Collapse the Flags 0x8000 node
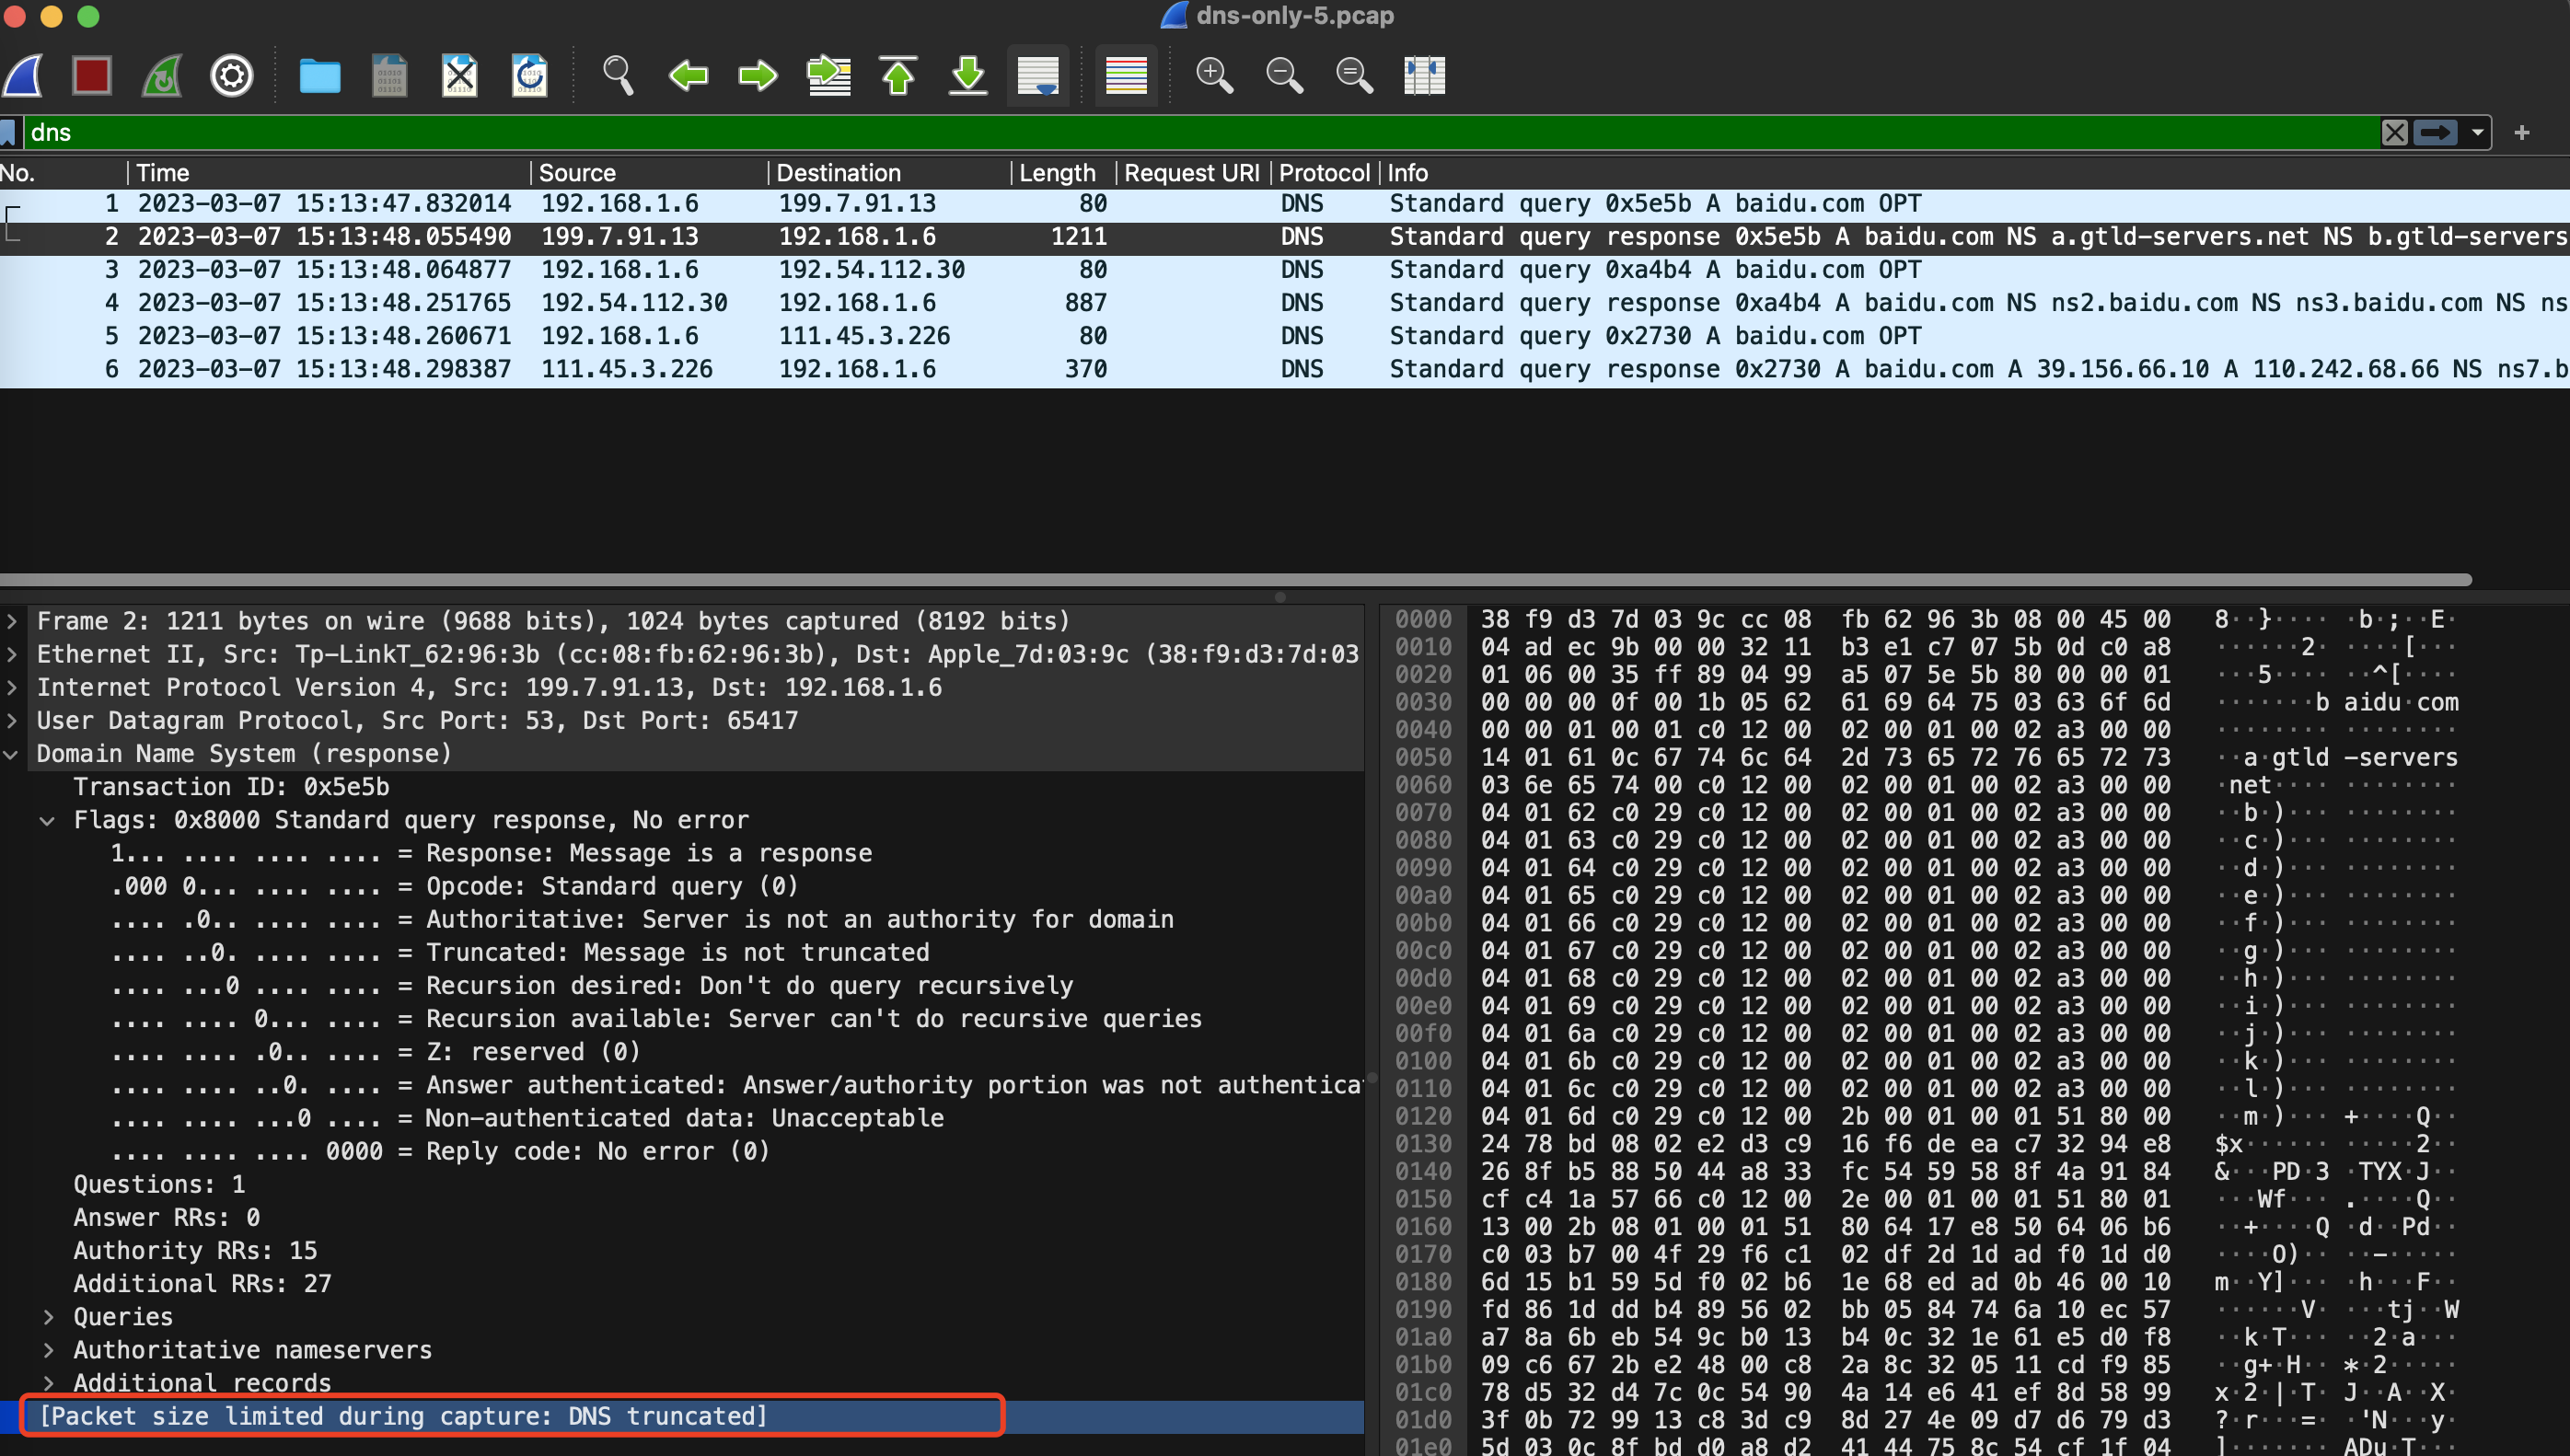 coord(47,820)
